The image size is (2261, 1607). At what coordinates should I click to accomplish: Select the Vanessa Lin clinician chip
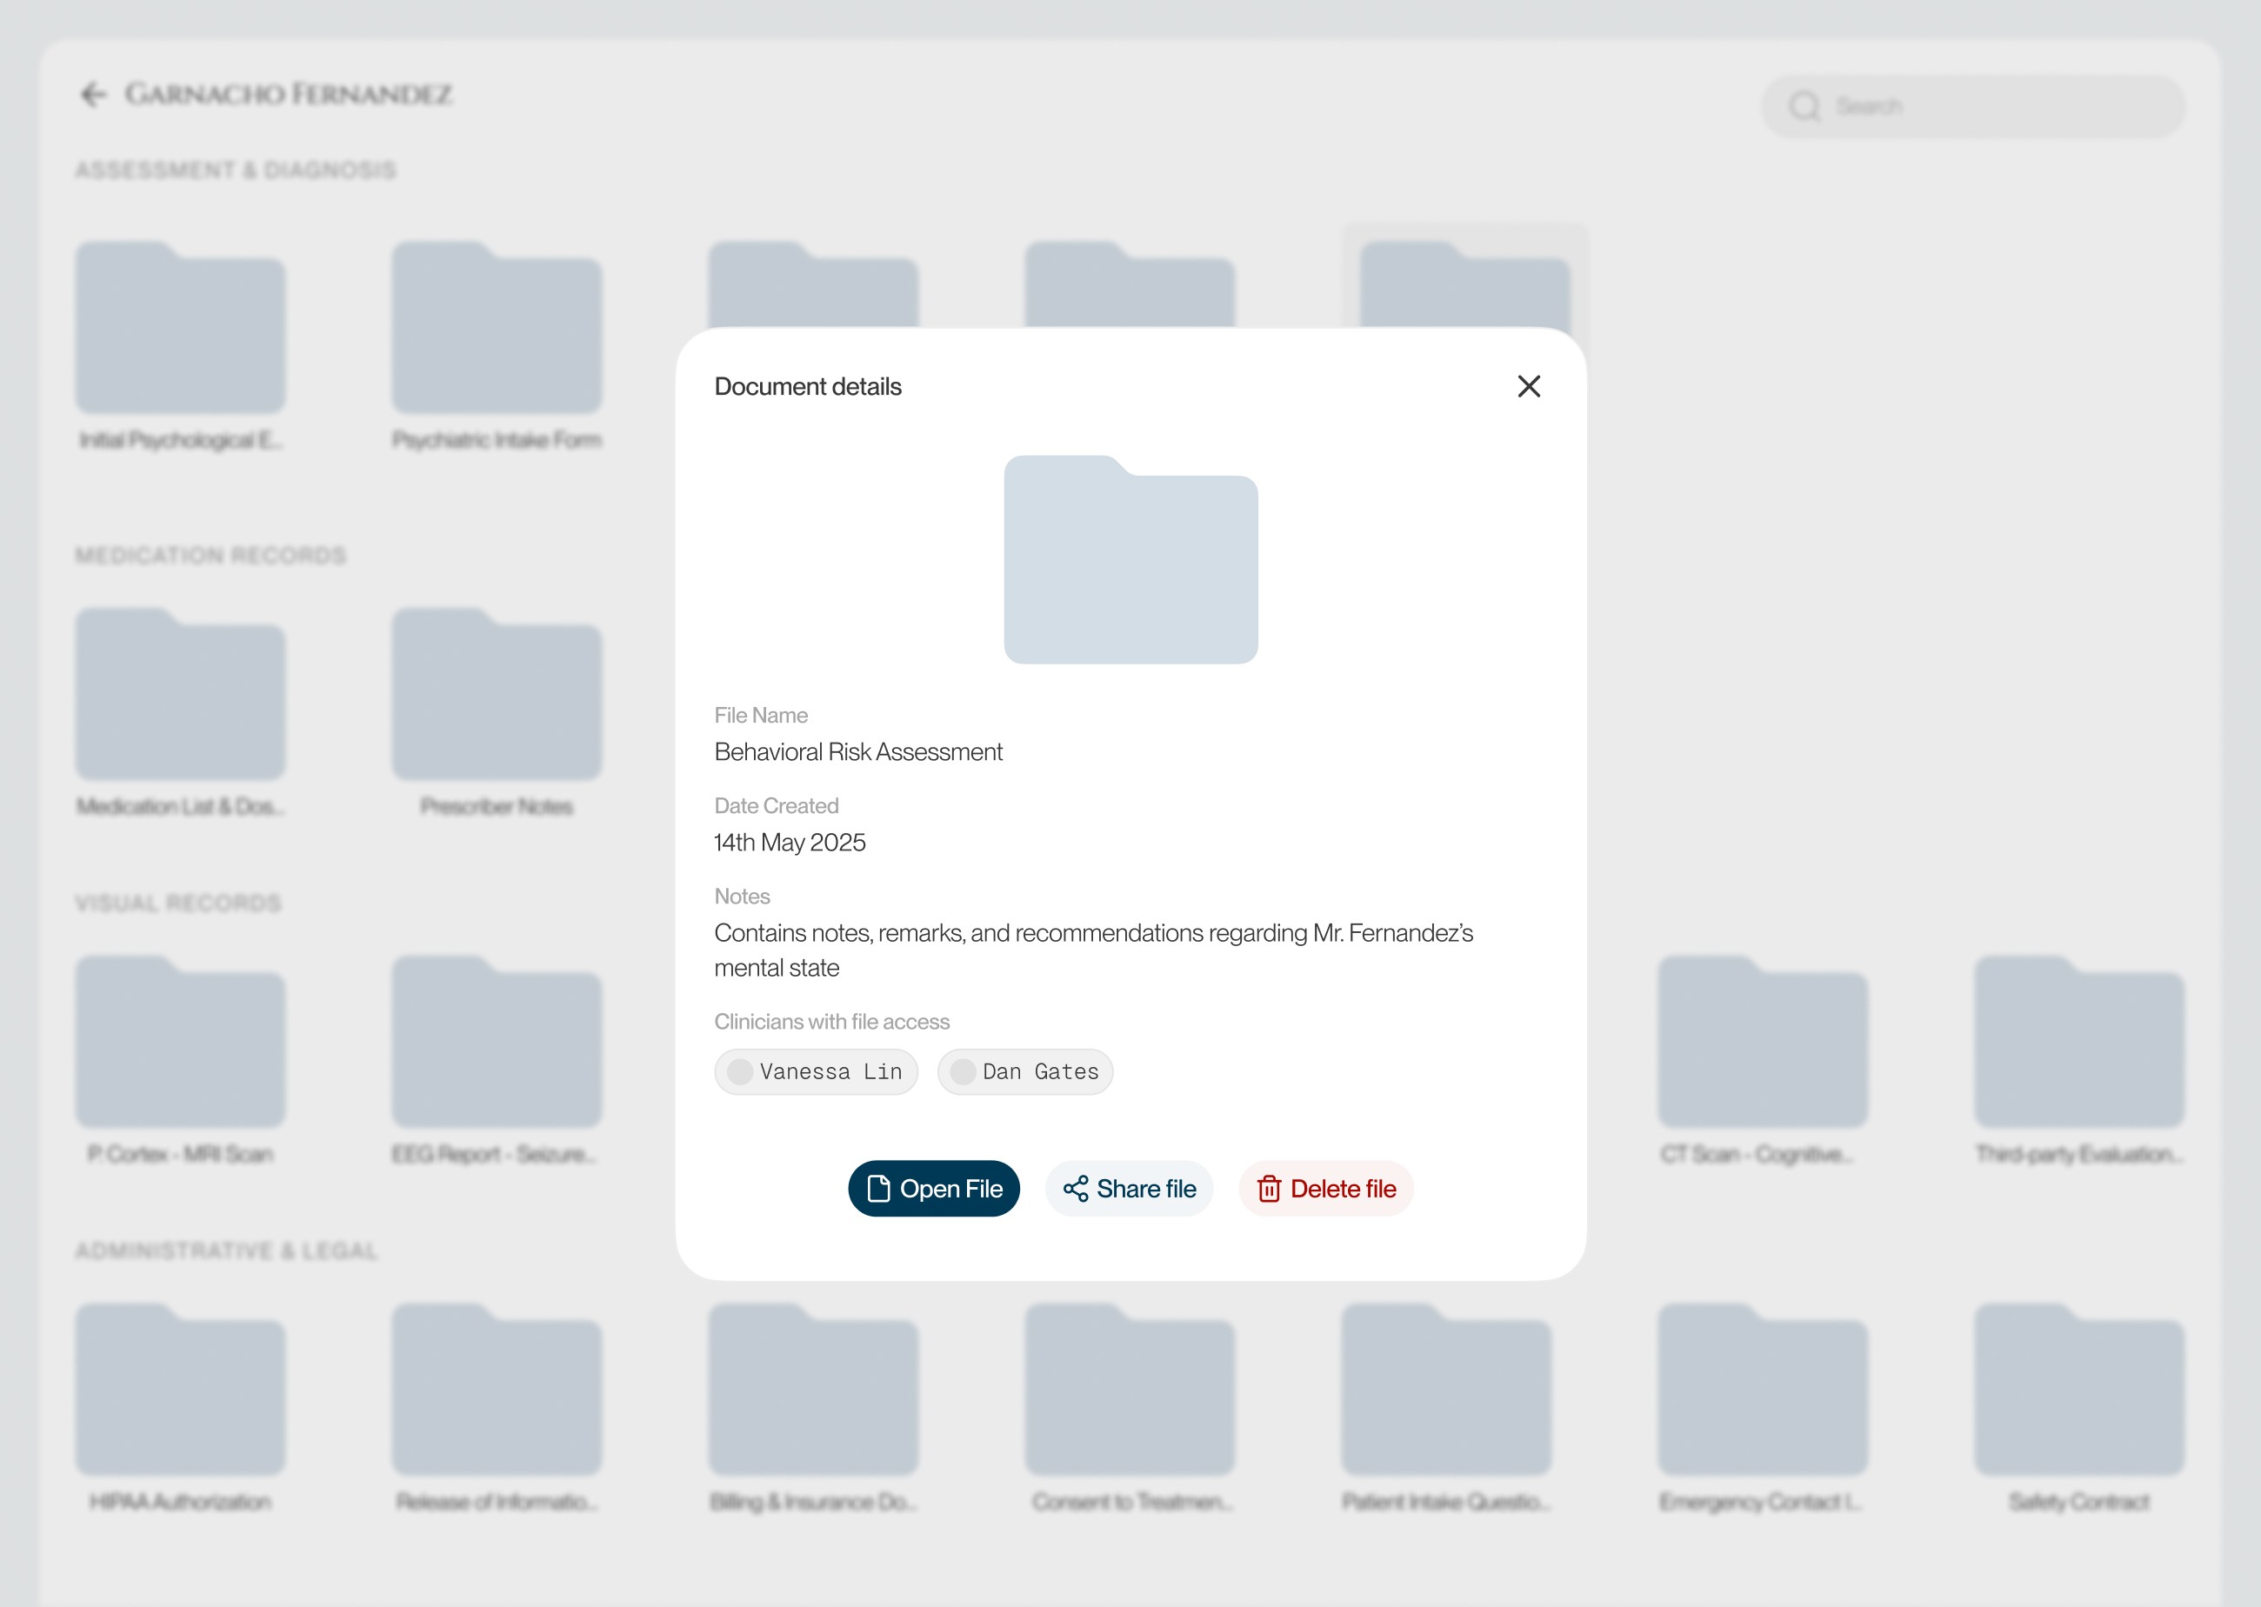tap(816, 1071)
